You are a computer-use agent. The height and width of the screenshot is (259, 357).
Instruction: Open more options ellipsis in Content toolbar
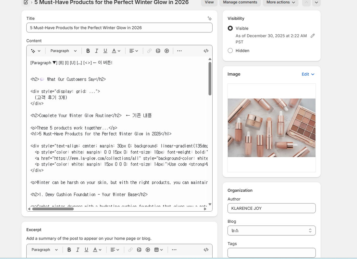179,51
